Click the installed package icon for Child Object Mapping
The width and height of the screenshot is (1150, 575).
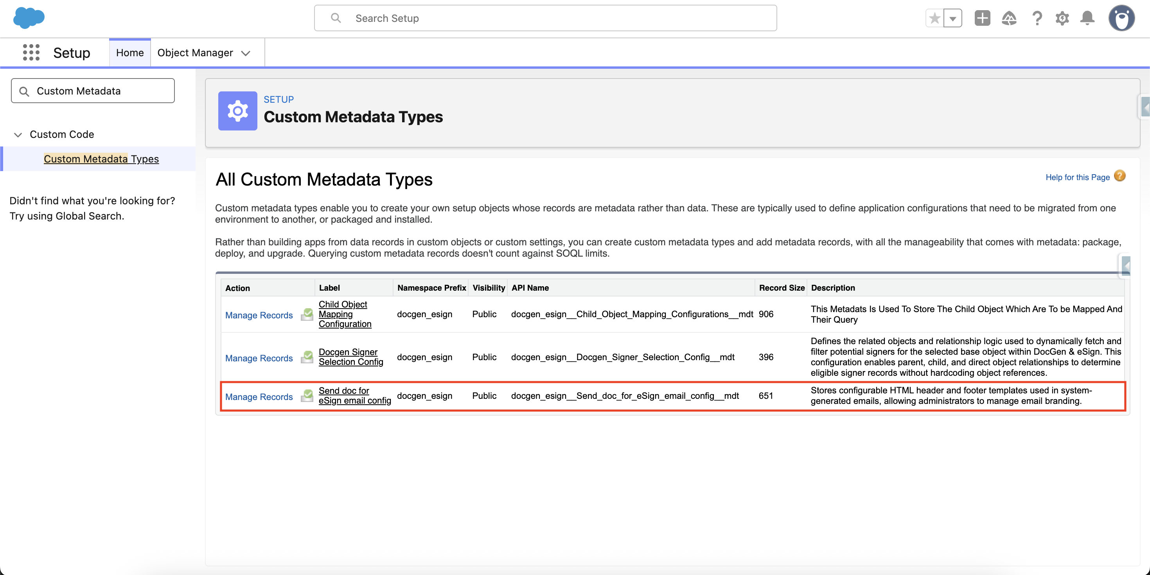(x=307, y=314)
